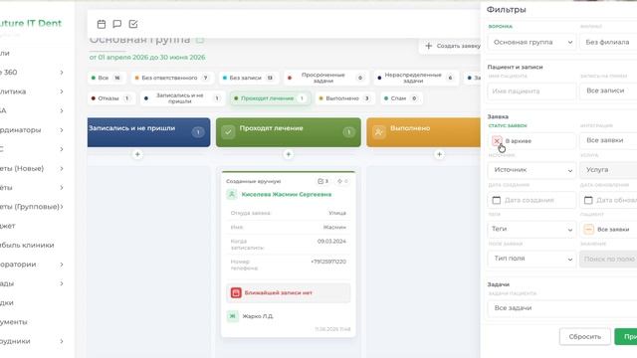637x358 pixels.
Task: Click the patient avatar icon beside Киселева Жасмин Сергеевна
Action: (232, 195)
